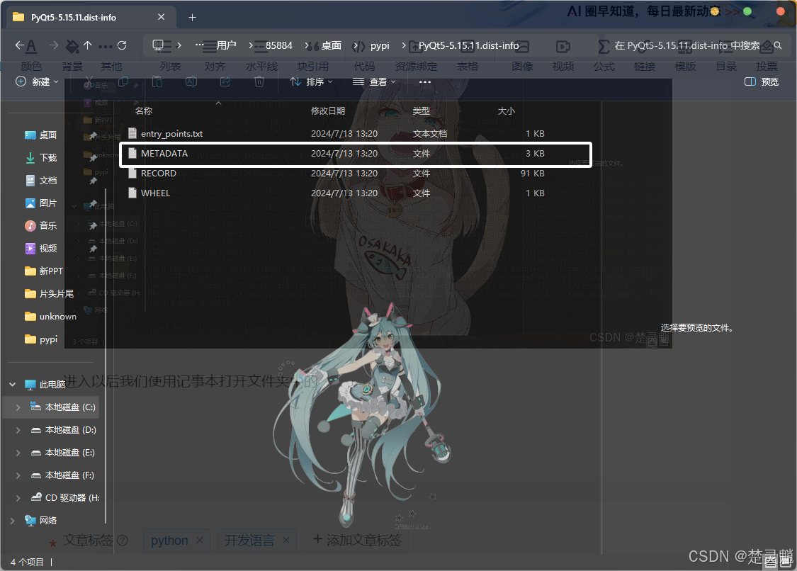Click the PC icon in address bar
The height and width of the screenshot is (571, 797).
(x=158, y=45)
